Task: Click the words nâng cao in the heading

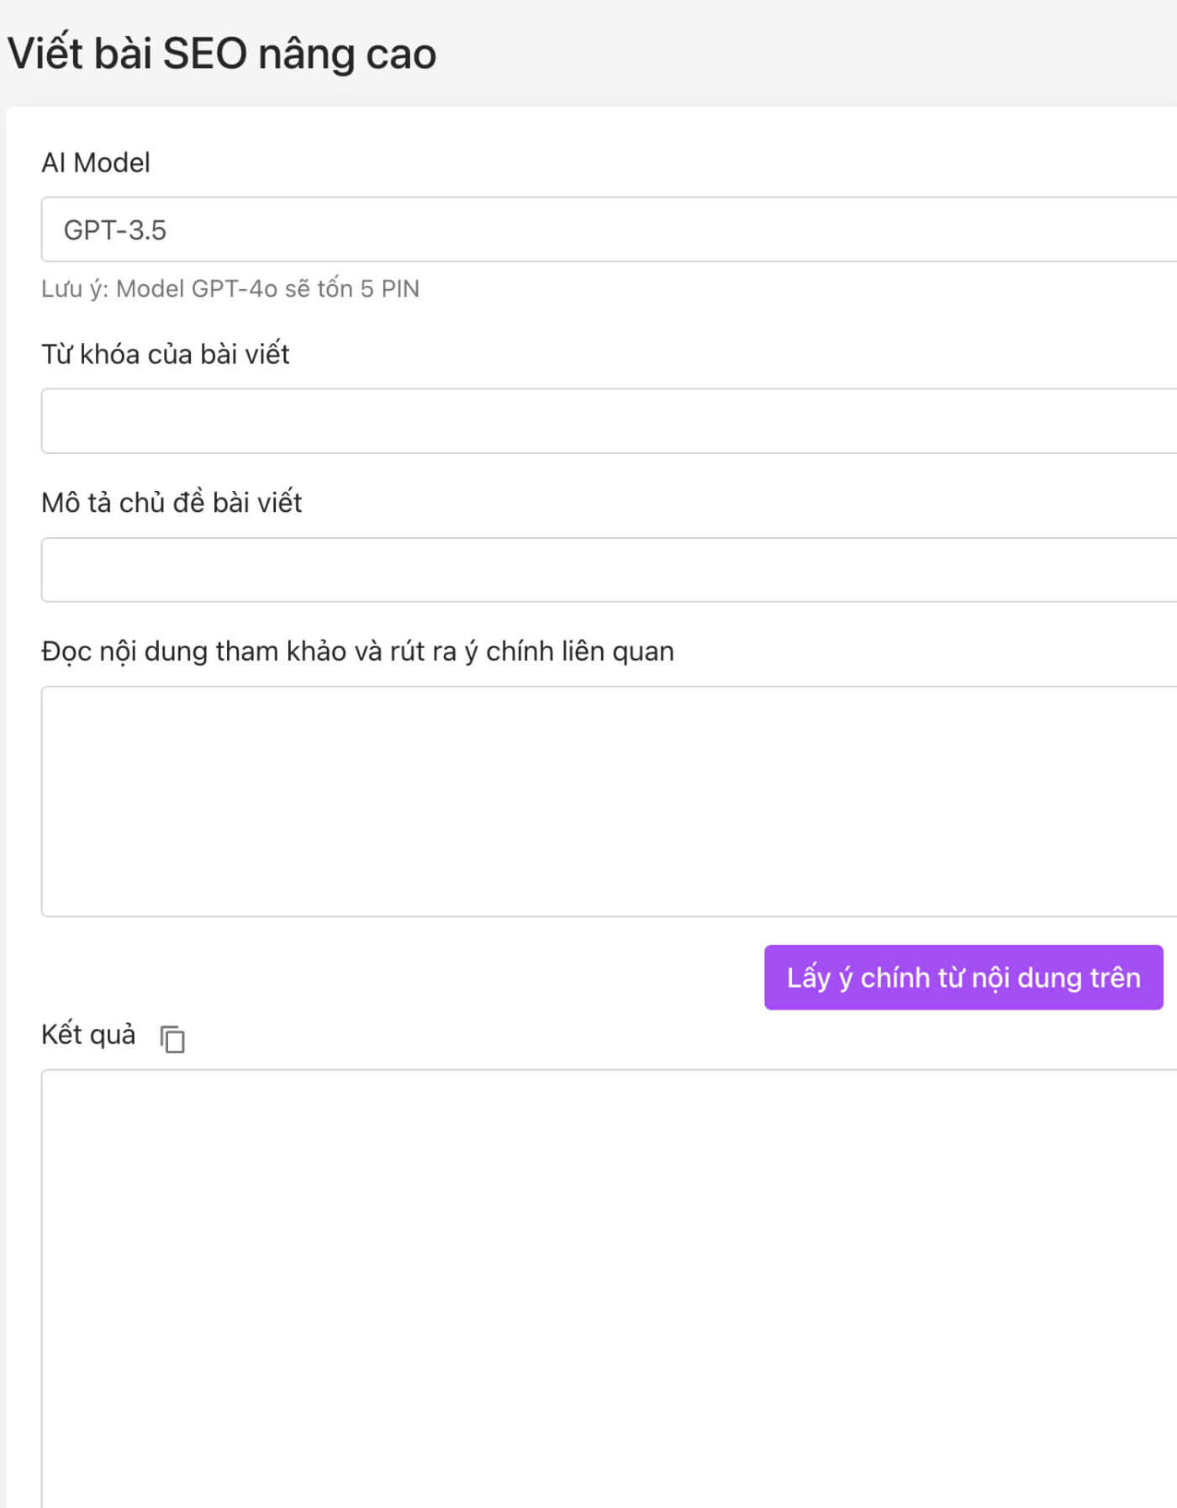Action: tap(346, 54)
